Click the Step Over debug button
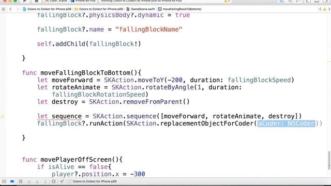This screenshot has height=186, width=331. pos(29,181)
